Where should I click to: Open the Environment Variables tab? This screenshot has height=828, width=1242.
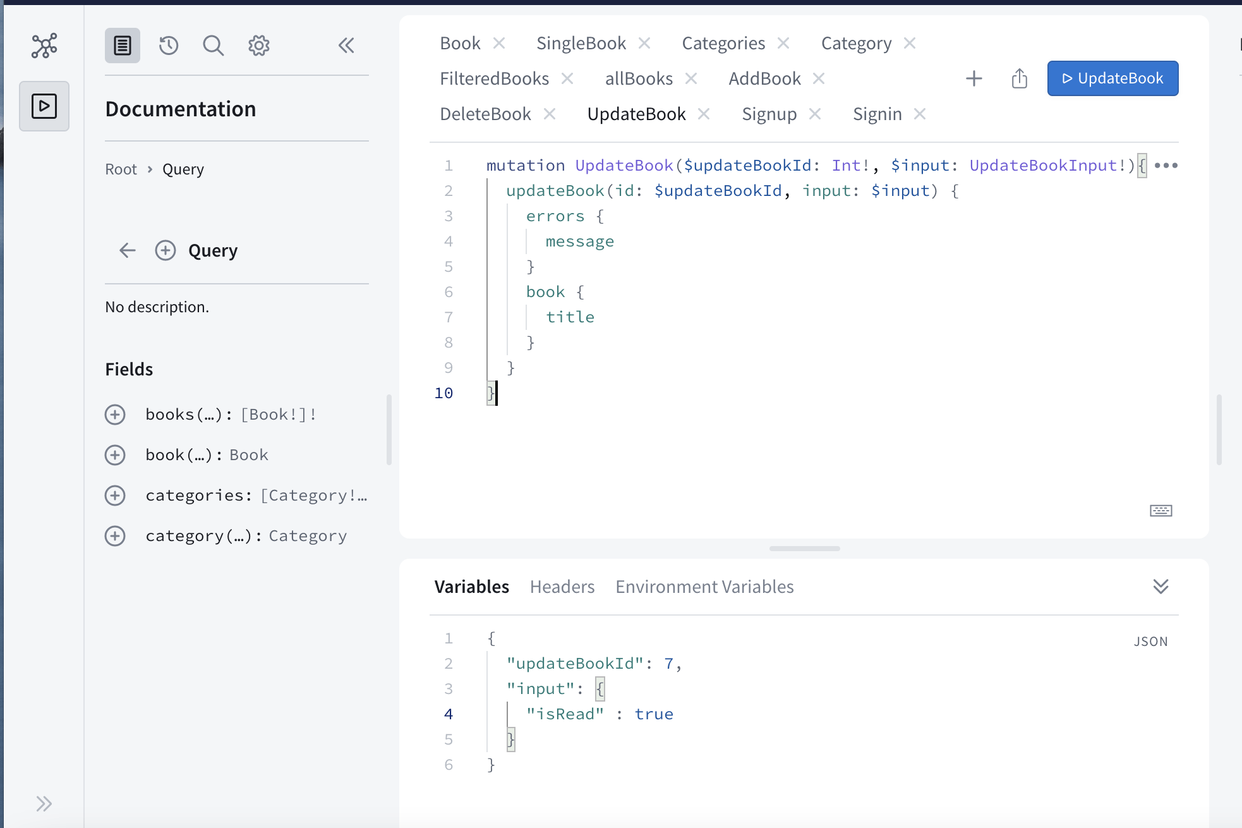(x=705, y=587)
